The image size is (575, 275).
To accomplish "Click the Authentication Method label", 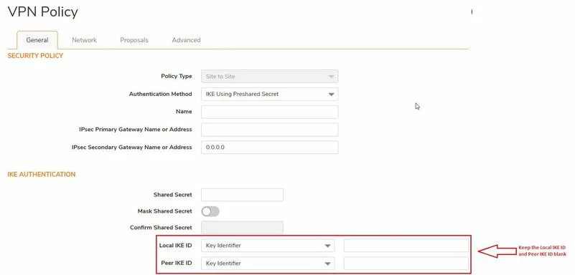I will point(160,94).
